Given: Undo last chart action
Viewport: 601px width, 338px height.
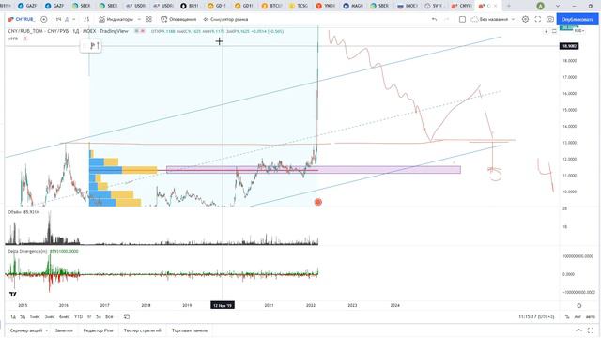Looking at the screenshot, I should coord(434,19).
